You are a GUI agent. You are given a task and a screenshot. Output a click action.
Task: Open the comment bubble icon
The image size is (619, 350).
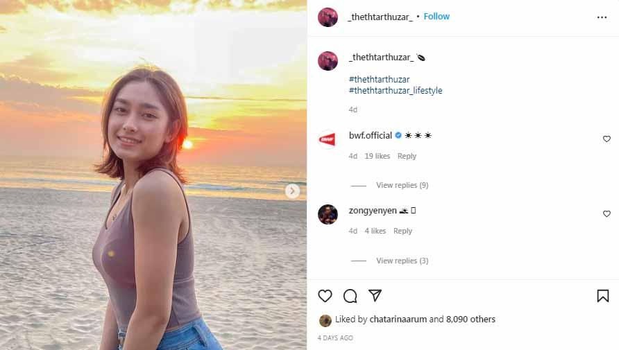350,296
